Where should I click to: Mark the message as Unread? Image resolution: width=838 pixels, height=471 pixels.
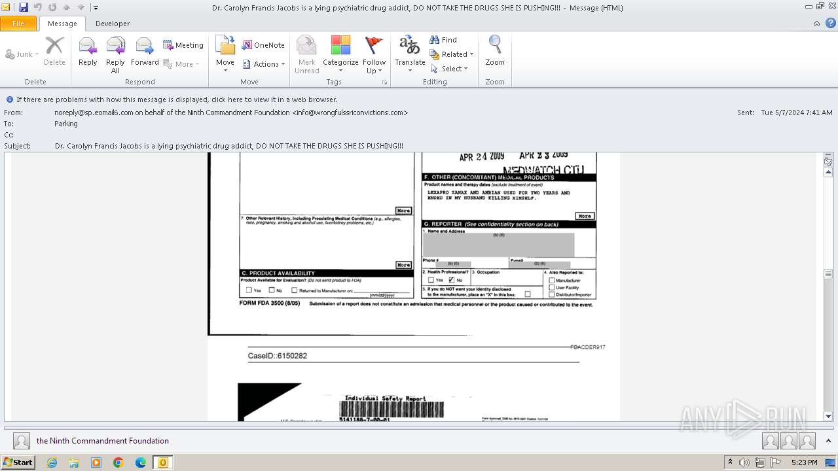tap(306, 55)
